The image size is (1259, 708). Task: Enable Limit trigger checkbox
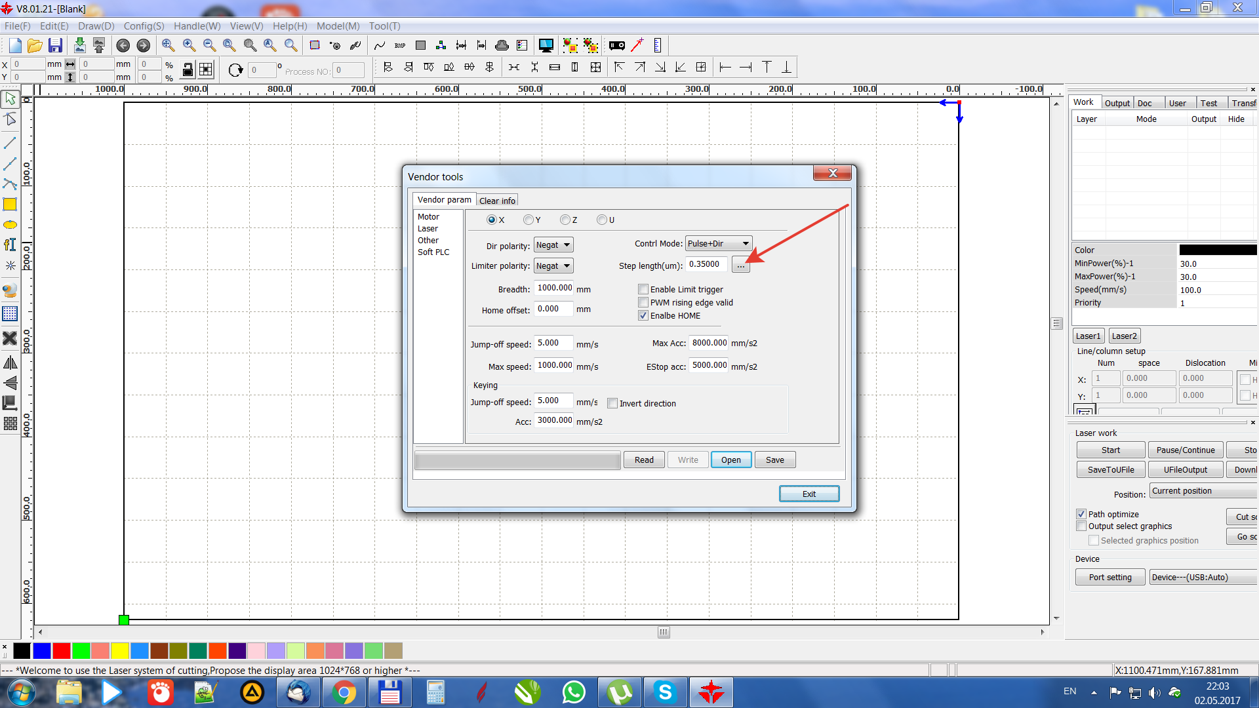pyautogui.click(x=643, y=289)
